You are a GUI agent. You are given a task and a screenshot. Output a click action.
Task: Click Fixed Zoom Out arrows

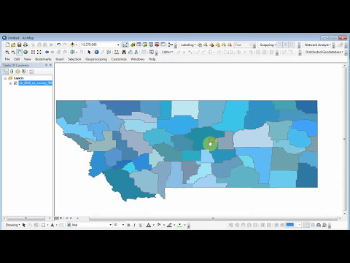tap(39, 52)
